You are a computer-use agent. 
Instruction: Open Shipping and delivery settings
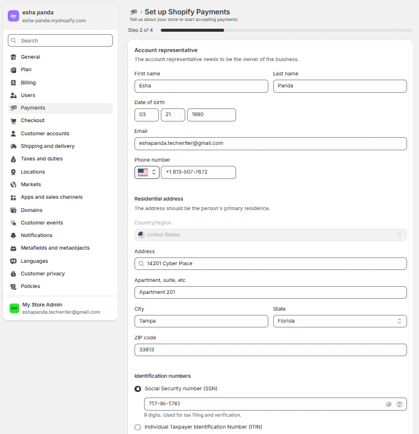point(60,146)
